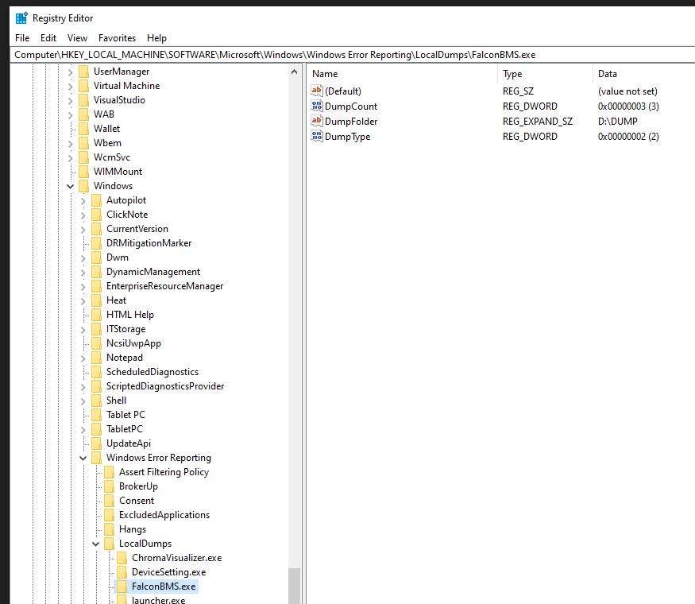The image size is (695, 604).
Task: Click the Windows Error Reporting folder icon
Action: click(97, 458)
